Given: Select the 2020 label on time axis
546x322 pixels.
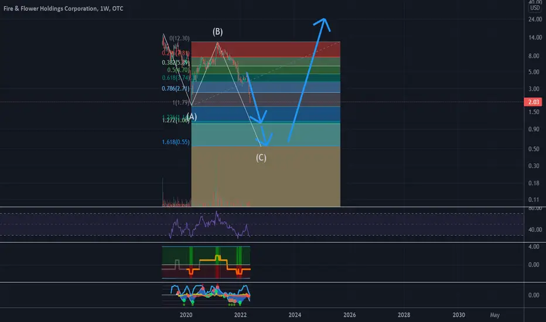Looking at the screenshot, I should (186, 315).
